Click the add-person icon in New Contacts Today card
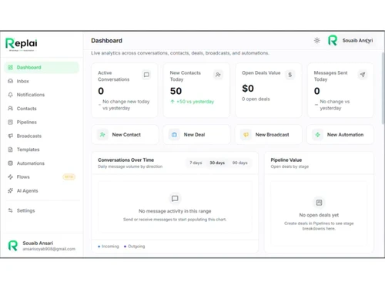385x289 pixels. (218, 75)
